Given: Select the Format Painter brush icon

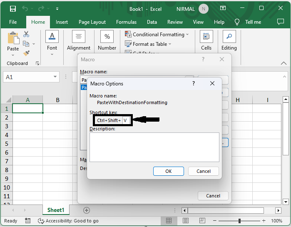Looking at the screenshot, I should click(x=26, y=53).
